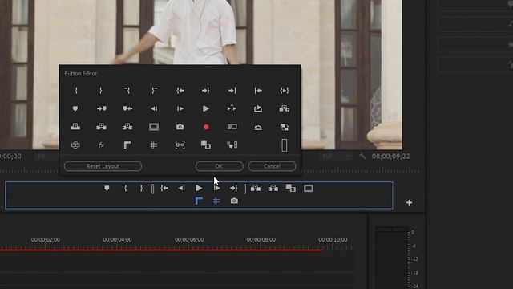Click the Cancel button
Viewport: 513px width, 289px height.
272,166
